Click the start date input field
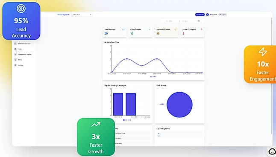This screenshot has height=157, width=276. (170, 21)
